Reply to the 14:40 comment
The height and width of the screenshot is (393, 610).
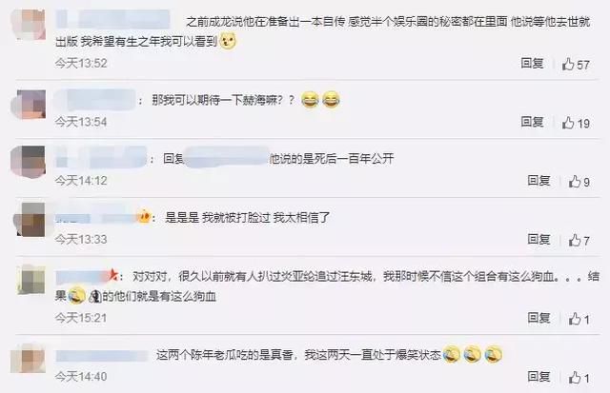coord(539,376)
